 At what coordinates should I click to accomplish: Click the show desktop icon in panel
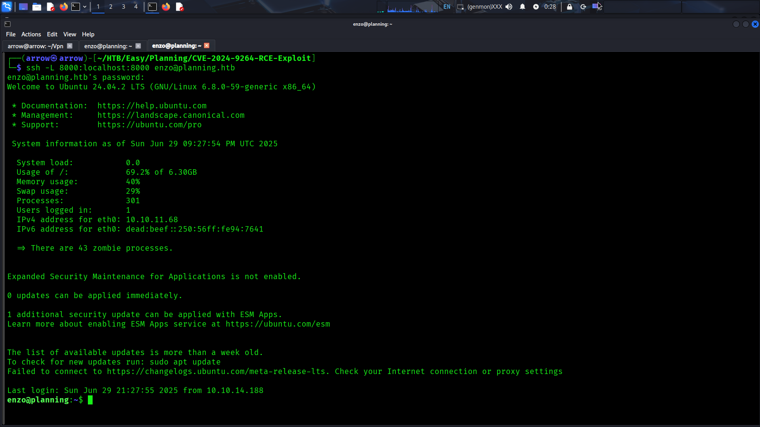click(x=23, y=7)
